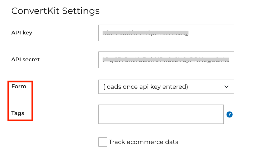Click the ConvertKit Settings heading
The height and width of the screenshot is (157, 262).
pyautogui.click(x=55, y=11)
